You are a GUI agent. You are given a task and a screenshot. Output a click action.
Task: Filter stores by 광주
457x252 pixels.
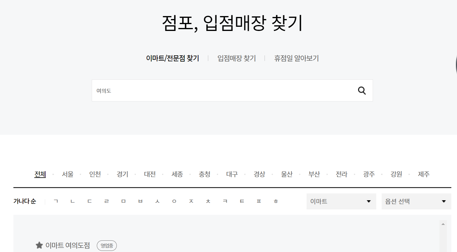(369, 174)
